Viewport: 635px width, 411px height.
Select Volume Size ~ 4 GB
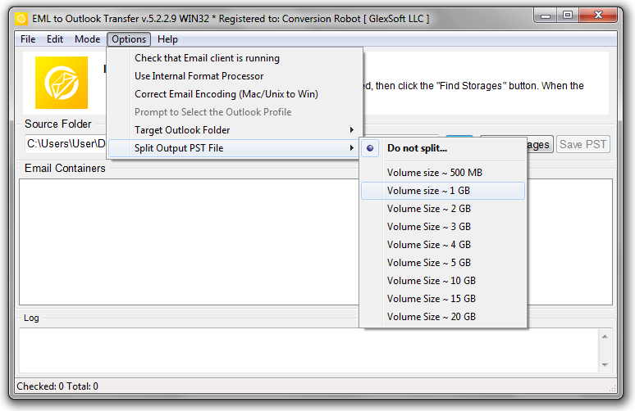tap(443, 245)
